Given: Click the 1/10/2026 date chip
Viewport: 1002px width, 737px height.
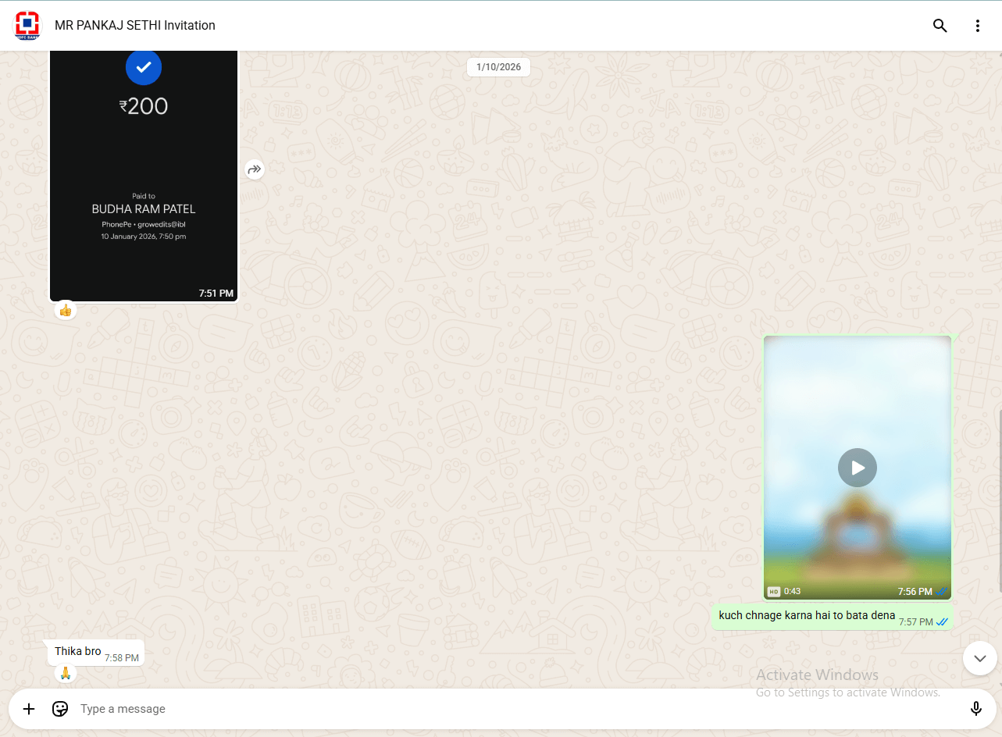Looking at the screenshot, I should 498,67.
